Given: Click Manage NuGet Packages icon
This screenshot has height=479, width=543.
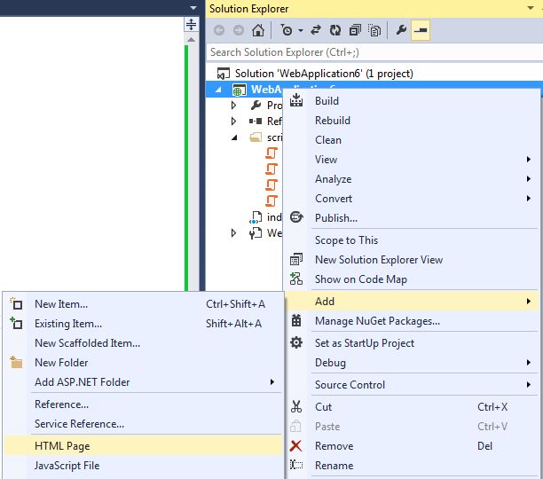Looking at the screenshot, I should tap(296, 321).
